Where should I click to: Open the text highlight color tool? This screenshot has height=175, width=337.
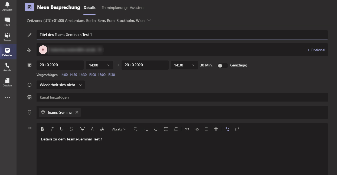click(83, 129)
